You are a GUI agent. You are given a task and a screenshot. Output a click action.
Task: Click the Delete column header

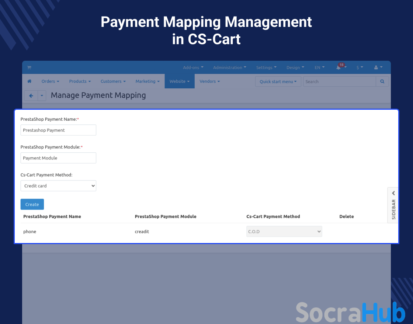[x=347, y=216]
